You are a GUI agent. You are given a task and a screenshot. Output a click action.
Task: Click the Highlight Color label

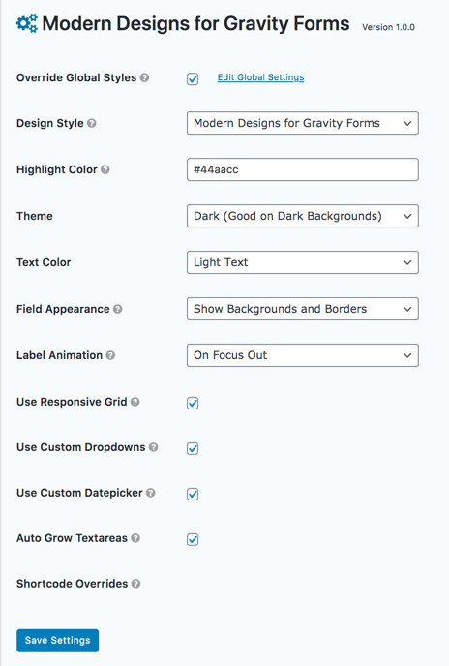coord(57,169)
